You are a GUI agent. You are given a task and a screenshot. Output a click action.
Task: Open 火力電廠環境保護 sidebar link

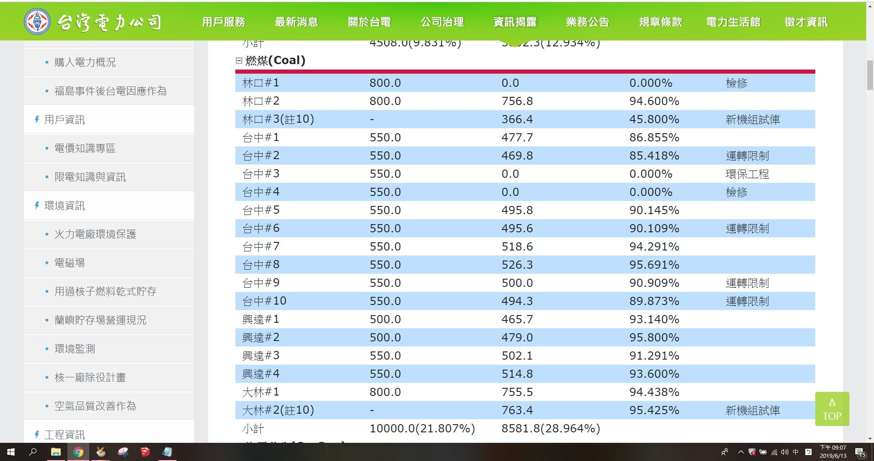click(95, 234)
